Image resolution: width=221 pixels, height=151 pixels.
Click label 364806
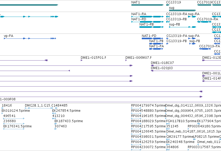tap(172, 147)
